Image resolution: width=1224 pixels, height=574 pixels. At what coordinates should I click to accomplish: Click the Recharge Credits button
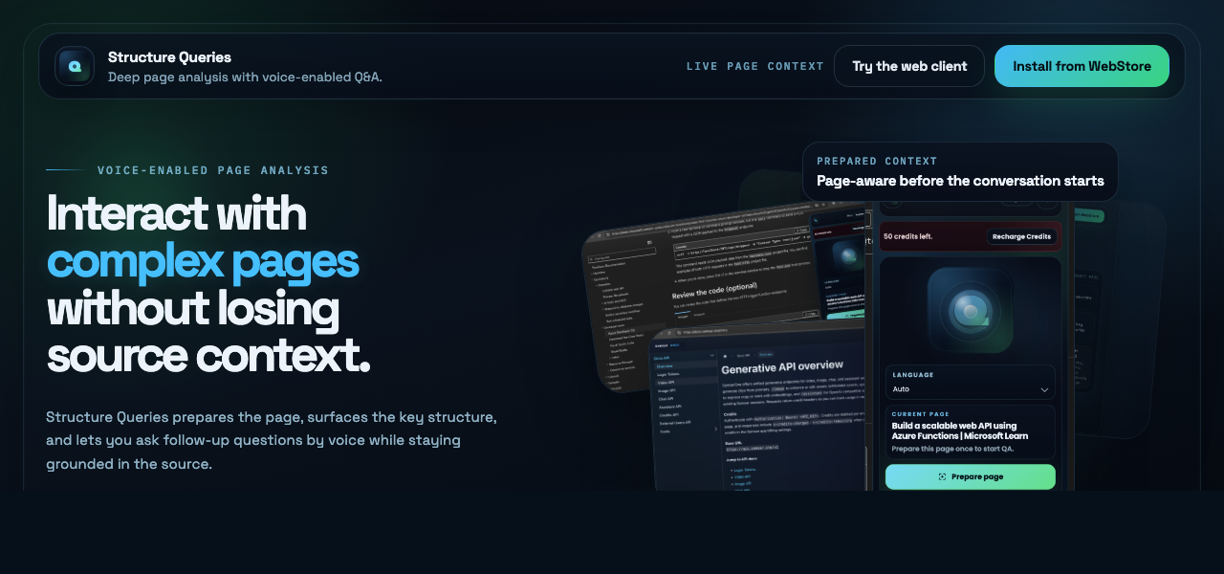[x=1021, y=236]
